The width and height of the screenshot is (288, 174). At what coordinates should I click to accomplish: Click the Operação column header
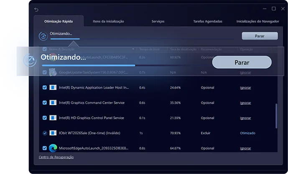(x=247, y=49)
